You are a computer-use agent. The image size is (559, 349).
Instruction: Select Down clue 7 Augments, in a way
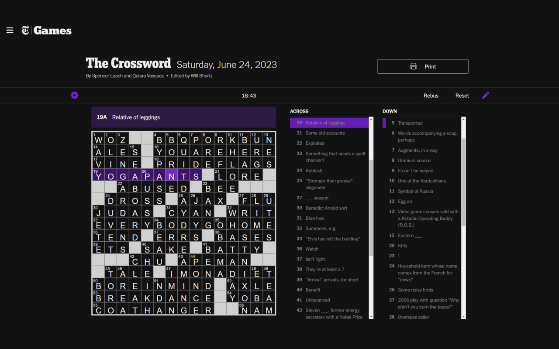click(422, 150)
